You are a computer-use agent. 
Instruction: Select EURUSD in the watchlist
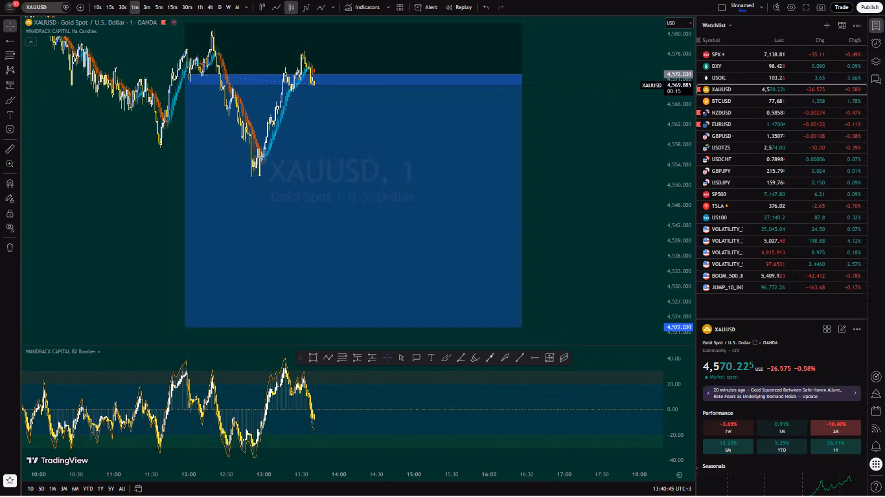click(x=781, y=124)
